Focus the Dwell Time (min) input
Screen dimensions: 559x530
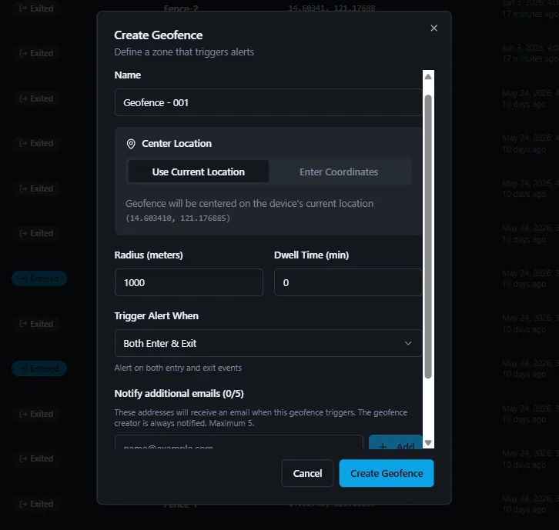pos(348,282)
